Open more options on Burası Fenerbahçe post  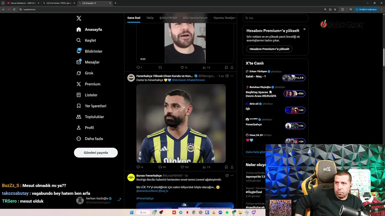232,175
